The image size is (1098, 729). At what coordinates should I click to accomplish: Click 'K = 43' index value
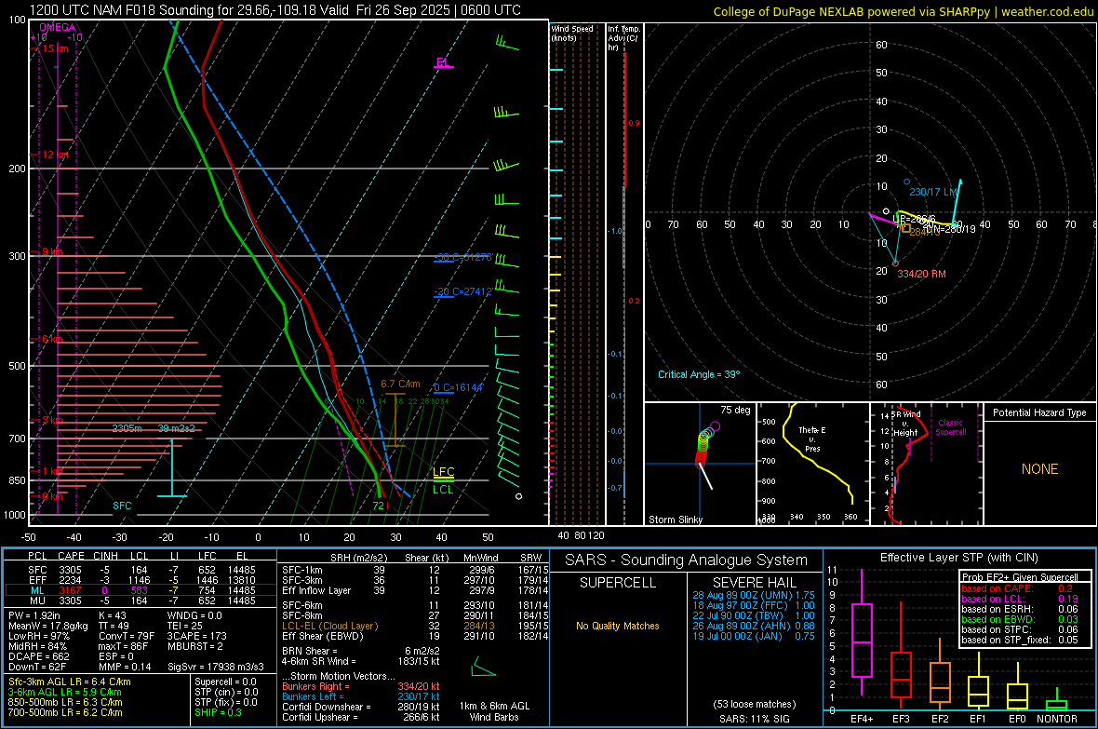click(x=112, y=615)
